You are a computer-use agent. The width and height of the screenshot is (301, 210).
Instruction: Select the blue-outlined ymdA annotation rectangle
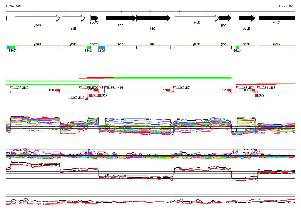pyautogui.click(x=37, y=47)
